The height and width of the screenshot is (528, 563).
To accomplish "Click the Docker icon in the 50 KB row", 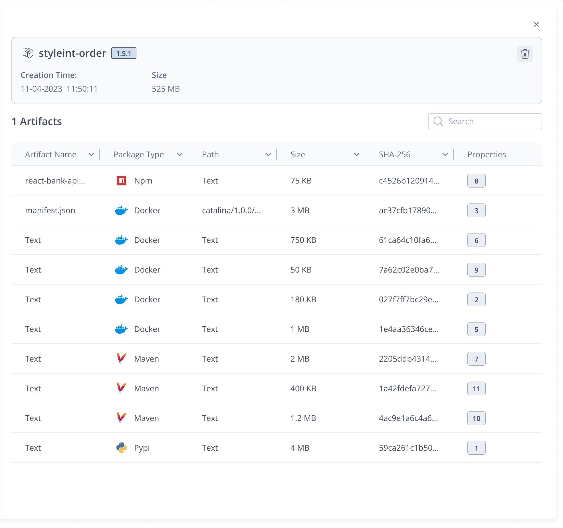I will (x=121, y=270).
